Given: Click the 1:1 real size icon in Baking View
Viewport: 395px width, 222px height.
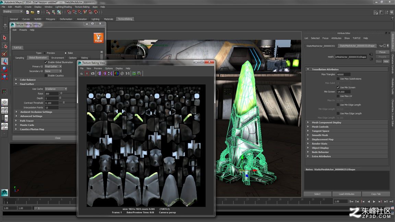Looking at the screenshot, I should [x=128, y=73].
